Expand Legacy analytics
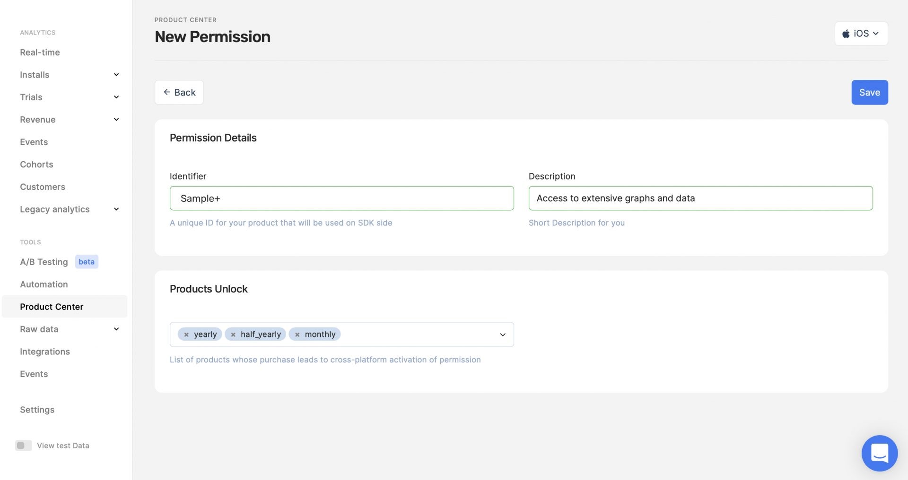Screen dimensions: 908x480 pyautogui.click(x=116, y=209)
